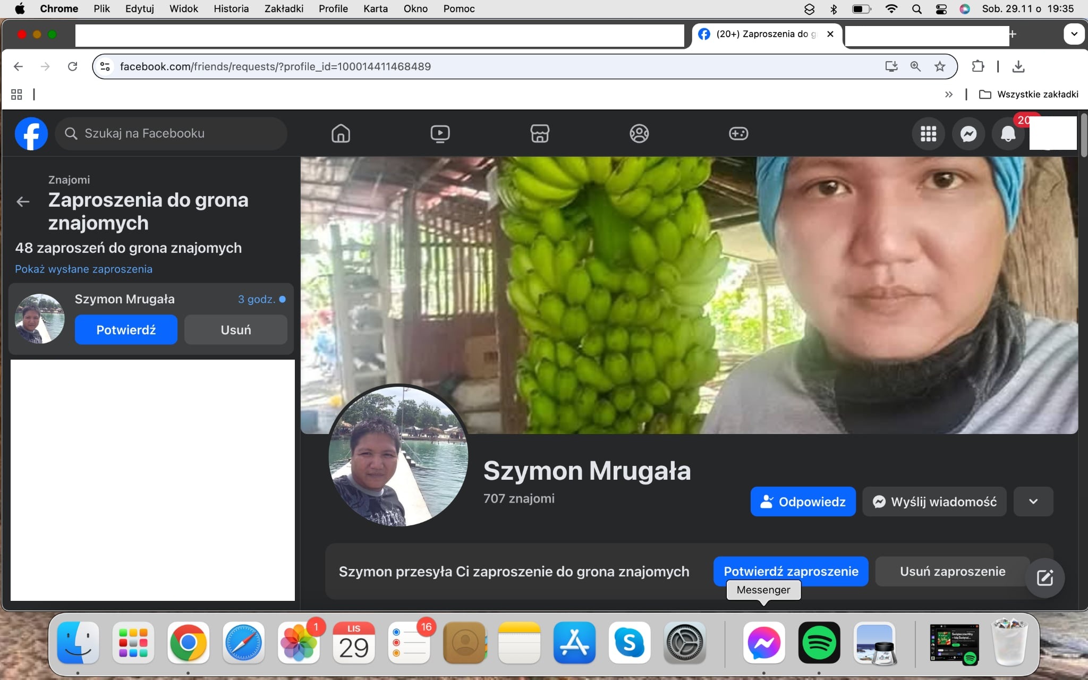Expand hidden bookmarks double chevron
Viewport: 1088px width, 680px height.
[x=949, y=95]
